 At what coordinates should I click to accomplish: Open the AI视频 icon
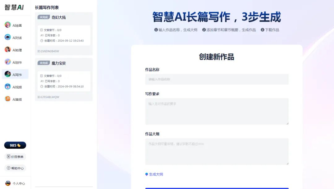(x=8, y=87)
